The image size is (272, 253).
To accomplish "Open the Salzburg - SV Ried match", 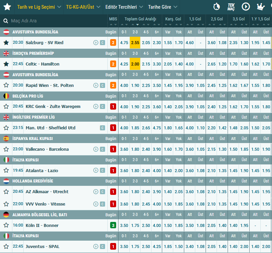I will pos(44,42).
